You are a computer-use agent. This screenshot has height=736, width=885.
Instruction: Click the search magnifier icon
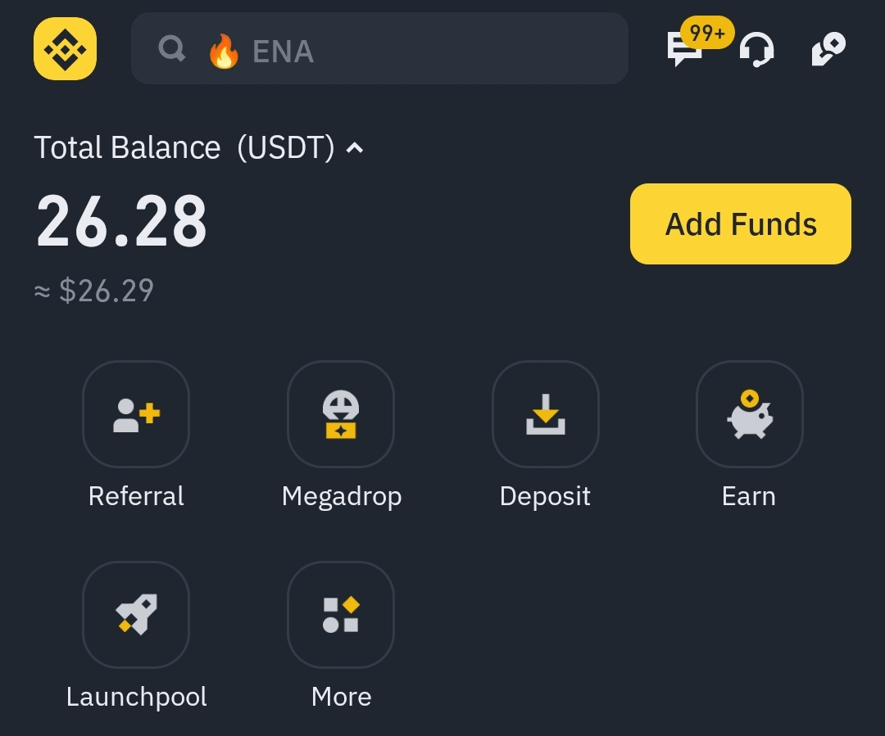(x=172, y=50)
